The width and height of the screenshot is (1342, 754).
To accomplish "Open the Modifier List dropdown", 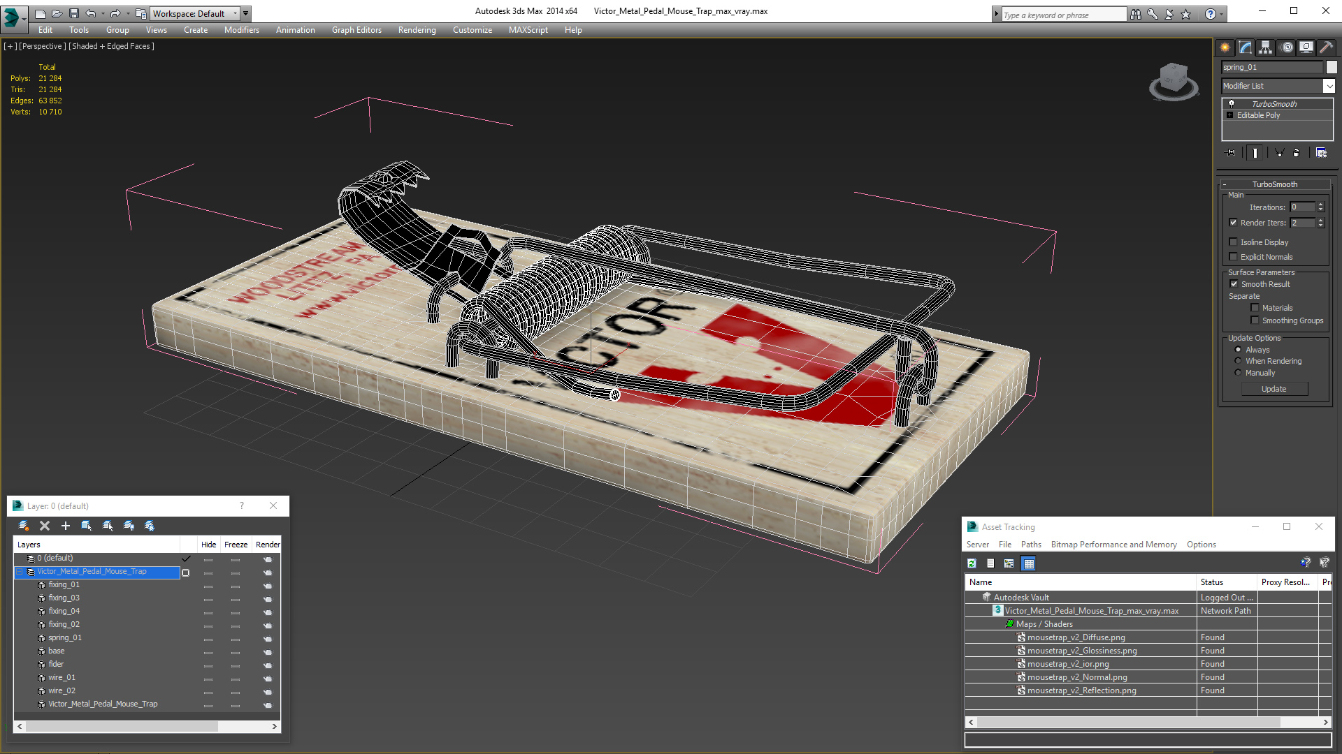I will click(1329, 86).
